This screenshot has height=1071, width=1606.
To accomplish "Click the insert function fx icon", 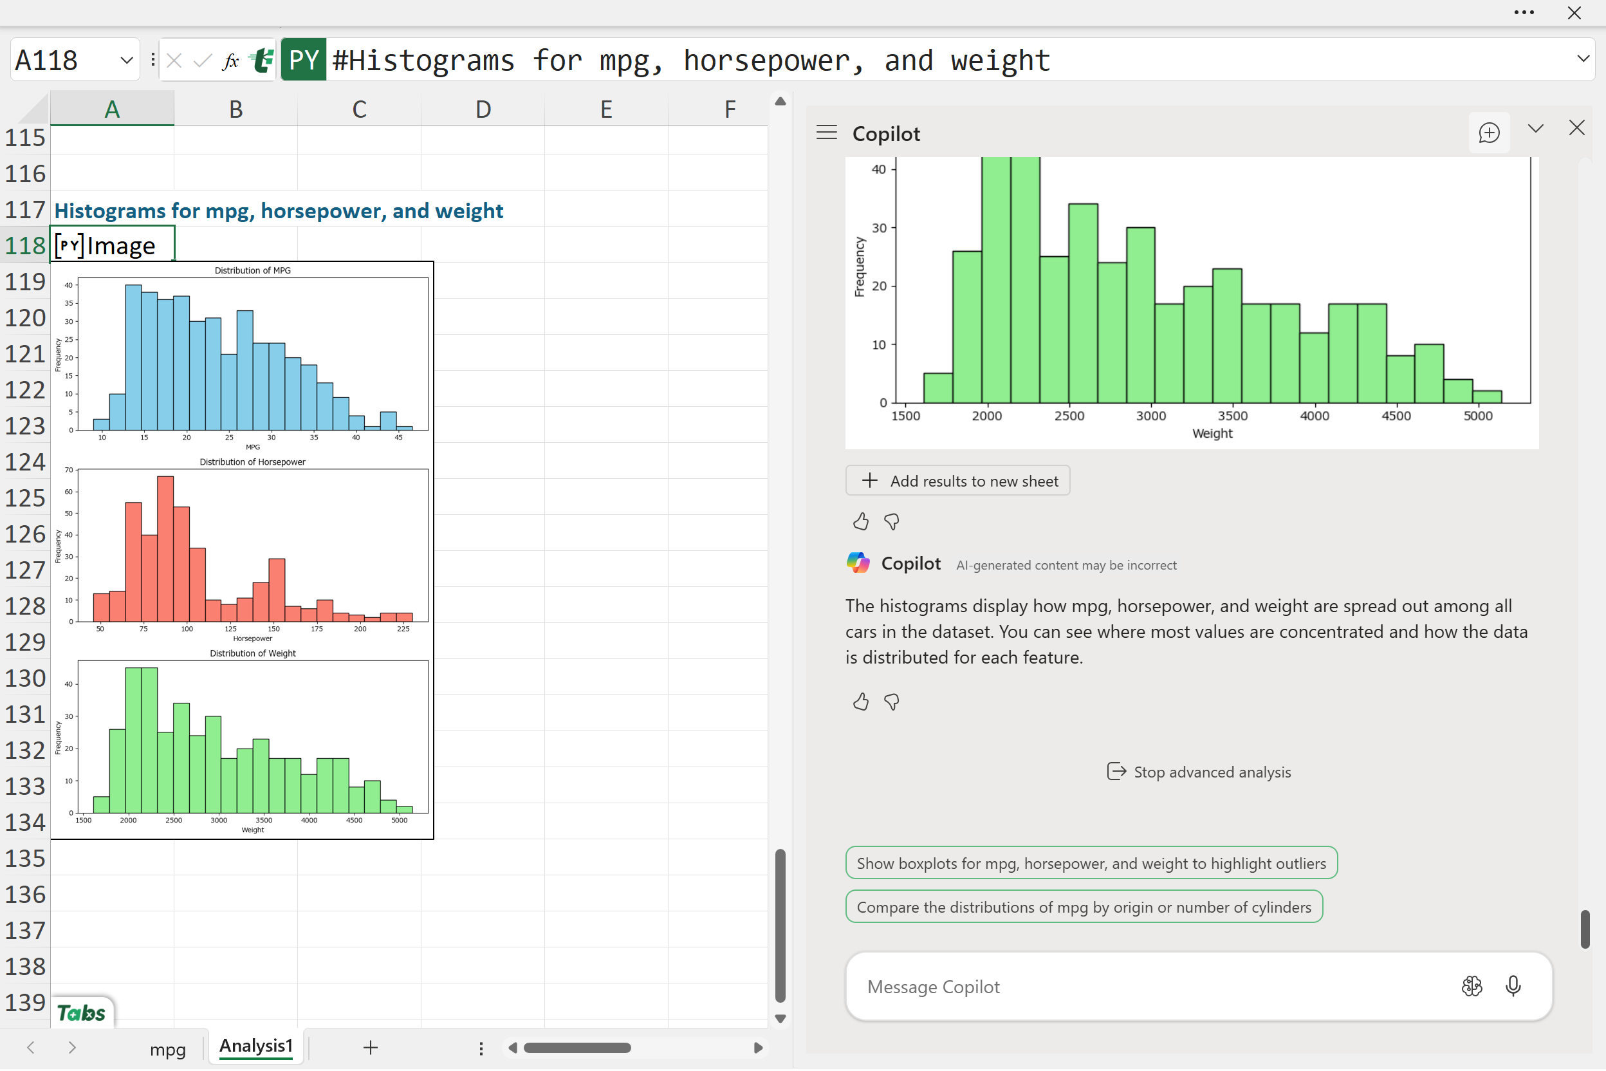I will click(x=231, y=61).
